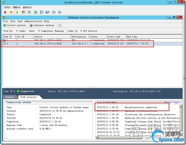Image resolution: width=186 pixels, height=145 pixels.
Task: Click the CD/DVD device connection icon
Action: [x=54, y=12]
